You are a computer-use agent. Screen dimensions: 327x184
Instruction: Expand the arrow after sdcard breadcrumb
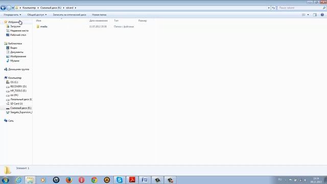click(x=76, y=8)
